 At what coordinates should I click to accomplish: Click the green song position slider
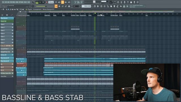[41, 6]
